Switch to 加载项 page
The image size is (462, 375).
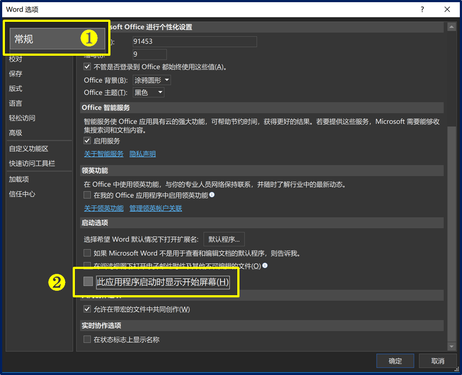point(19,179)
